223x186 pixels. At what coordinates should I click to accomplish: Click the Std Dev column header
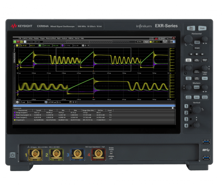pos(100,110)
